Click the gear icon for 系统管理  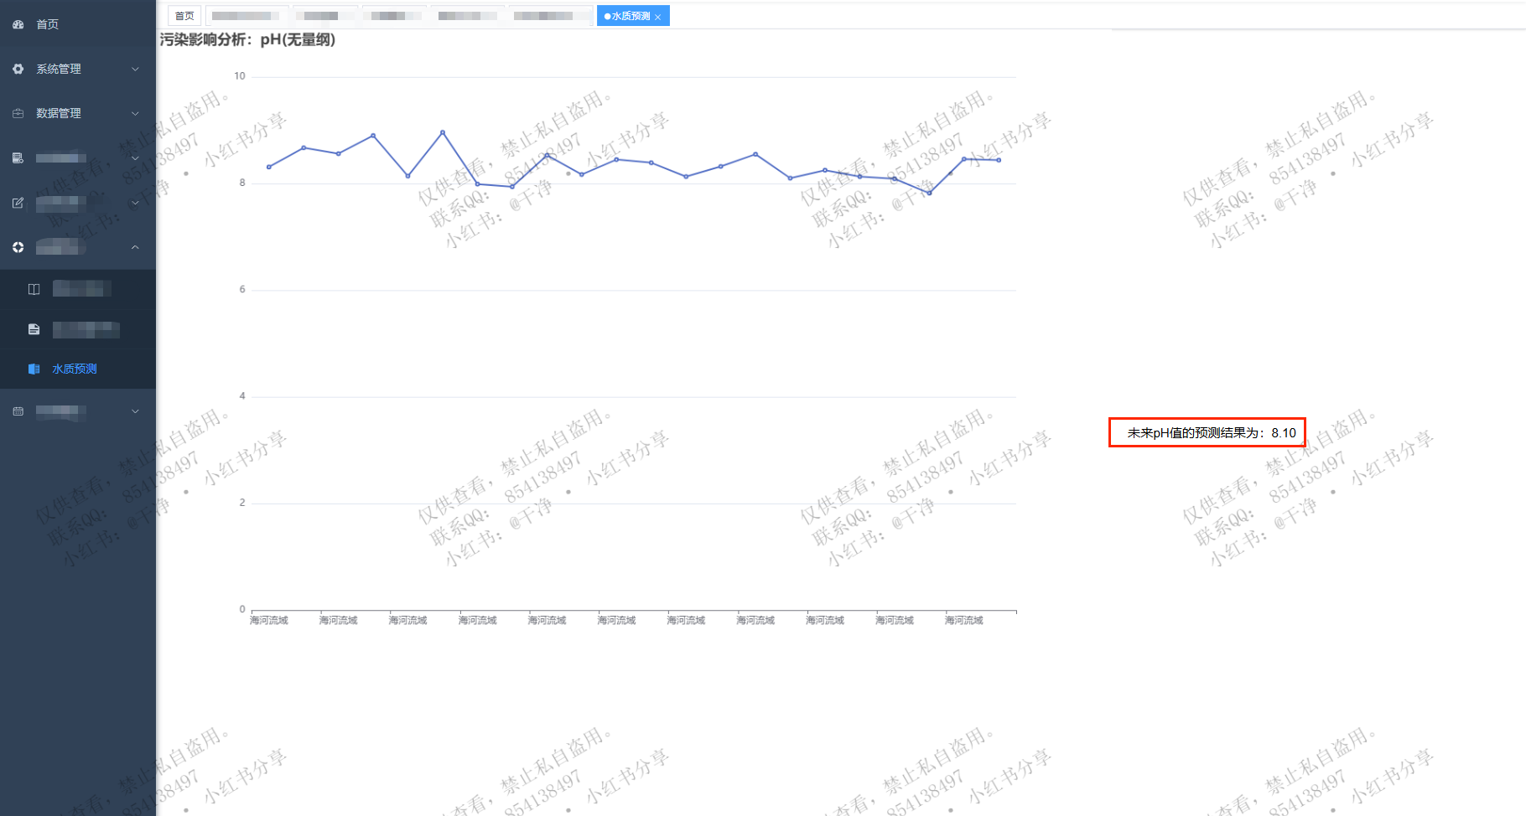[18, 69]
